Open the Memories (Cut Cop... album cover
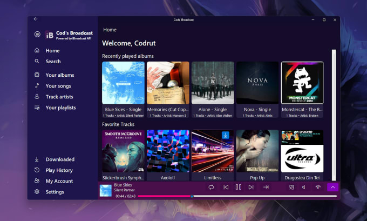 tap(168, 83)
